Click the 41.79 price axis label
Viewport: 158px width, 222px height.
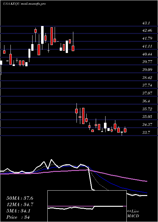coord(147,38)
